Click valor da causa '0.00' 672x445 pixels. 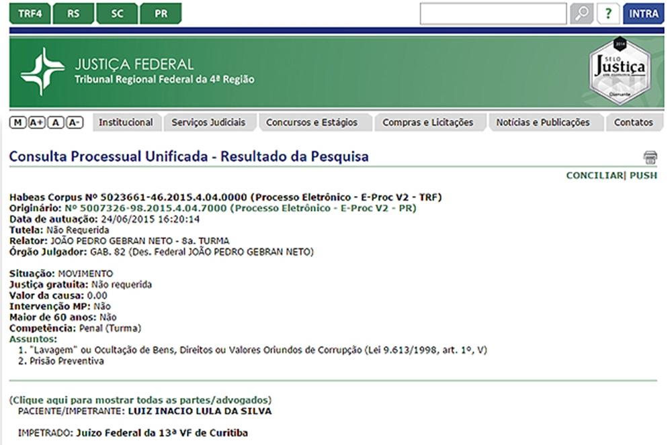point(97,296)
